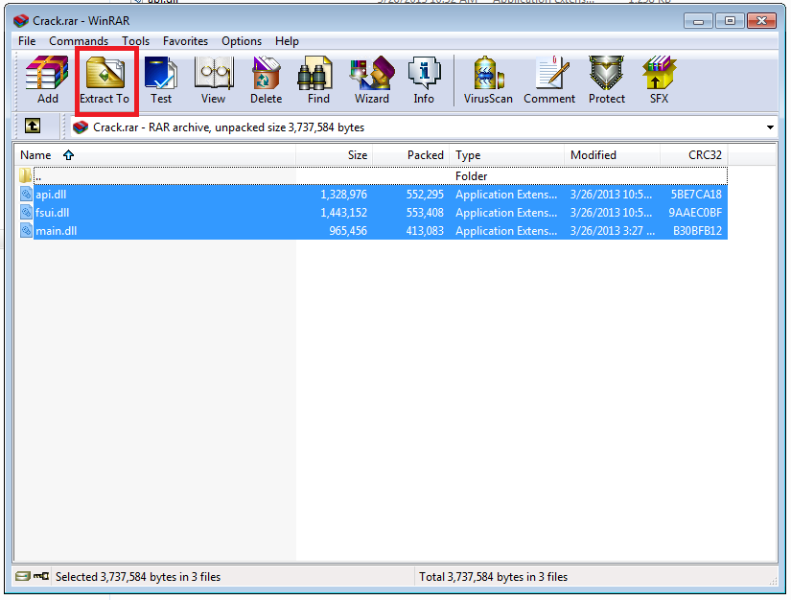
Task: Sort by the Modified column header
Action: tap(613, 154)
